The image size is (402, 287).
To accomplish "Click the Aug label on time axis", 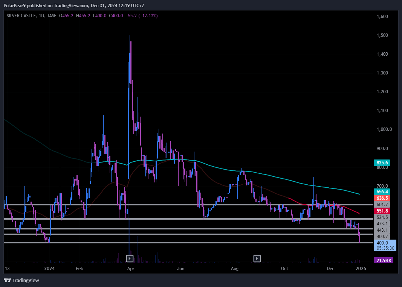I will click(235, 269).
